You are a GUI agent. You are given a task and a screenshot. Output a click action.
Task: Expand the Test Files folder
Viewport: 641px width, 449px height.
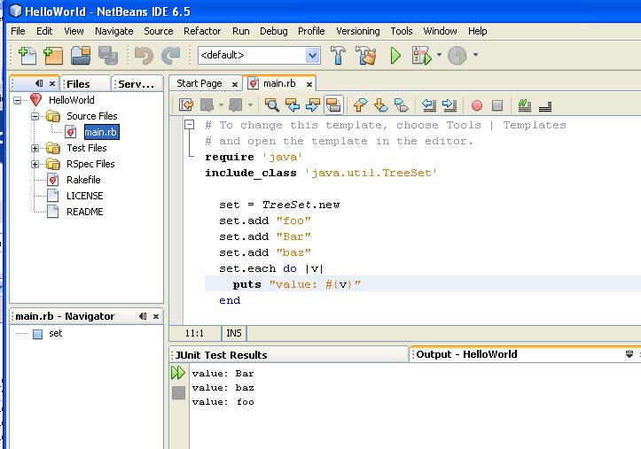(x=35, y=148)
